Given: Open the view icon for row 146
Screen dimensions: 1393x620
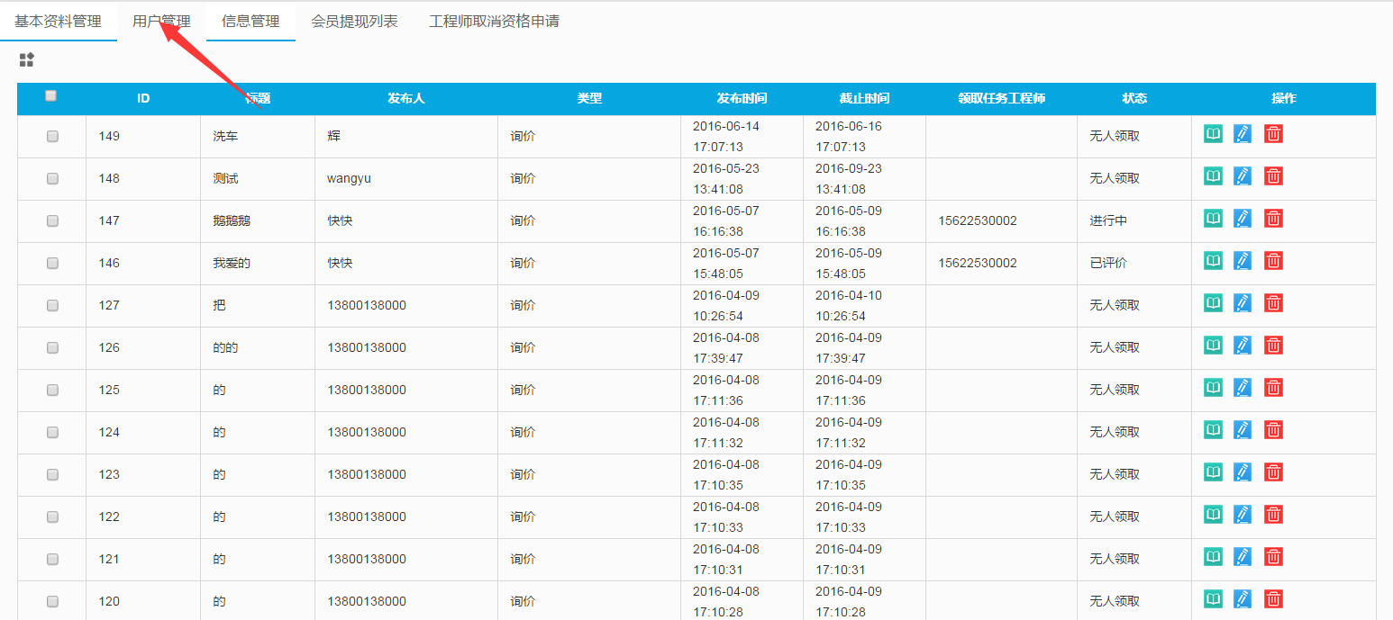Looking at the screenshot, I should pos(1214,261).
